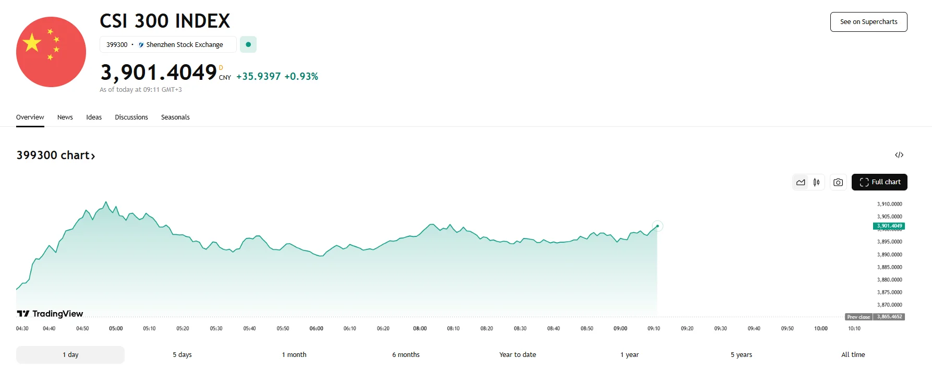Choose the Year to date range
Viewport: 932px width, 370px height.
tap(517, 355)
